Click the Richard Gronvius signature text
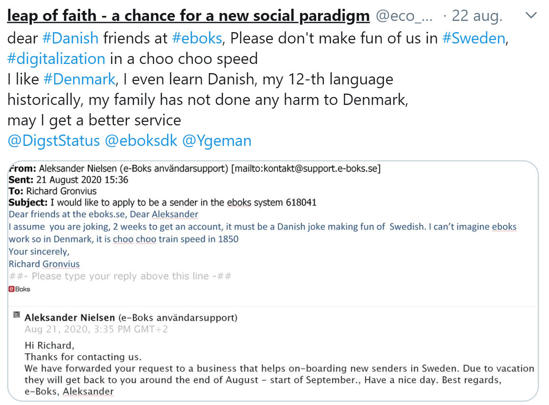The width and height of the screenshot is (549, 405). [x=44, y=264]
